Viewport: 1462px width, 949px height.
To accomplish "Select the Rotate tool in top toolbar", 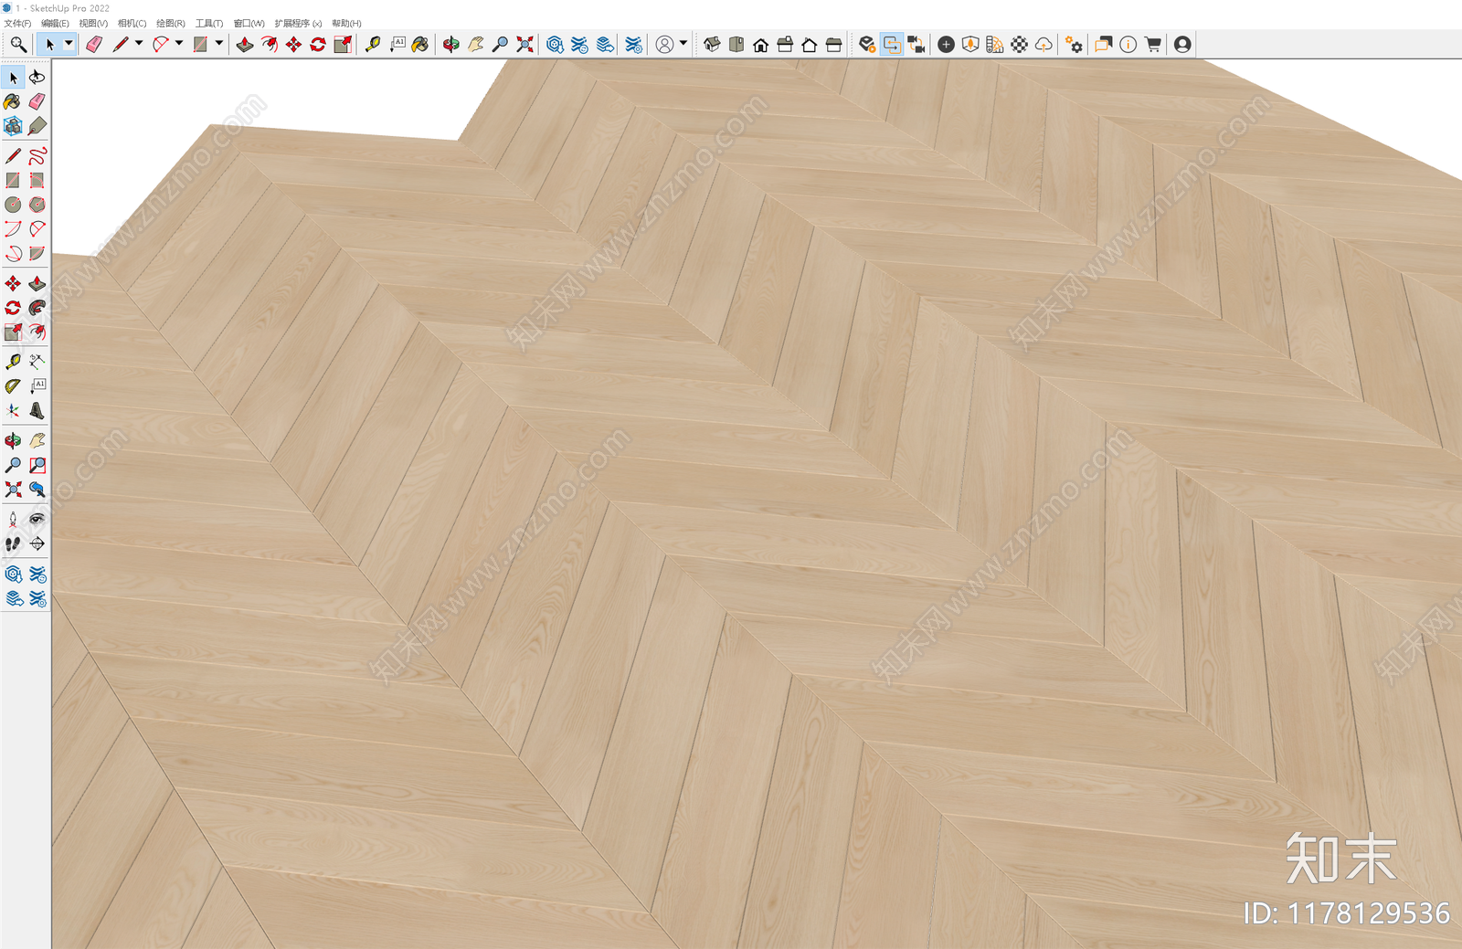I will coord(318,44).
